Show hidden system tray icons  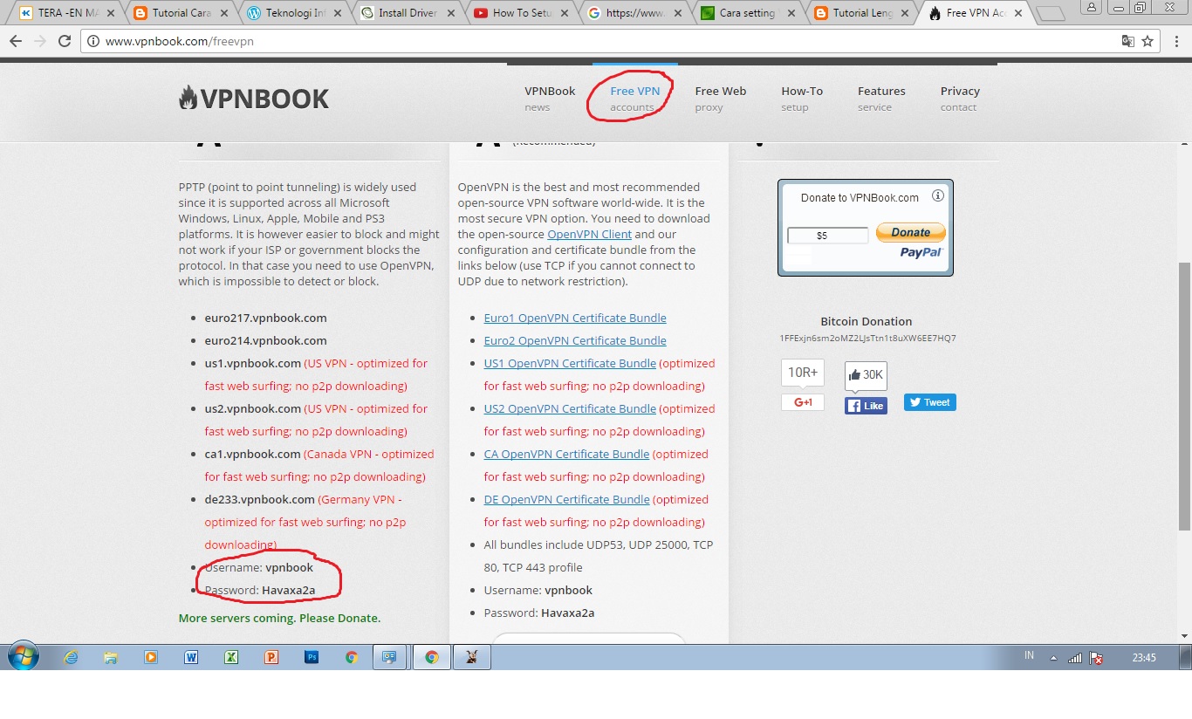(1053, 658)
